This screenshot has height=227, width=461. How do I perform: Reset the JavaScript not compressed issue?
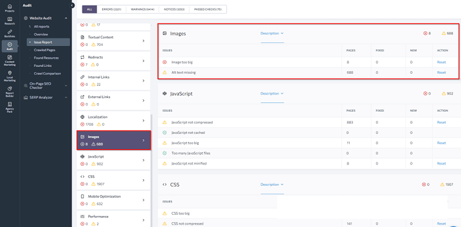[441, 122]
